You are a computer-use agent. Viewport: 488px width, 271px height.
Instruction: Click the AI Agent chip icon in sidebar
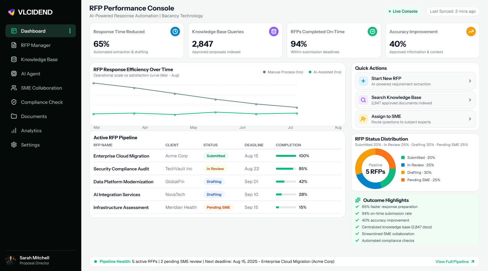coord(14,74)
